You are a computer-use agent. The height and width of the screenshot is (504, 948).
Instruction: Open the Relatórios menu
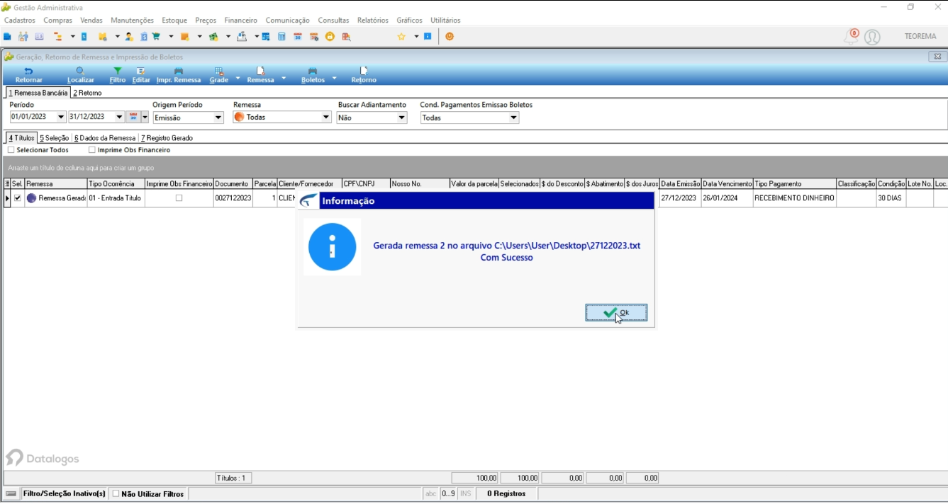coord(372,21)
